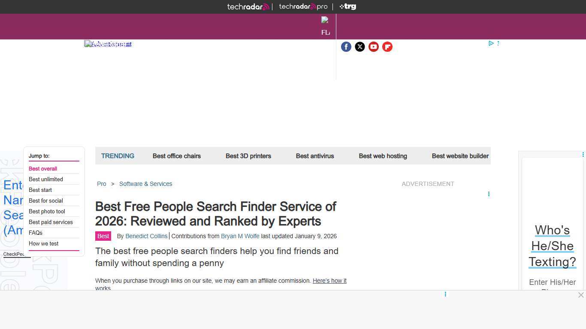Click the techradar logo in top bar
The width and height of the screenshot is (586, 329).
point(248,6)
